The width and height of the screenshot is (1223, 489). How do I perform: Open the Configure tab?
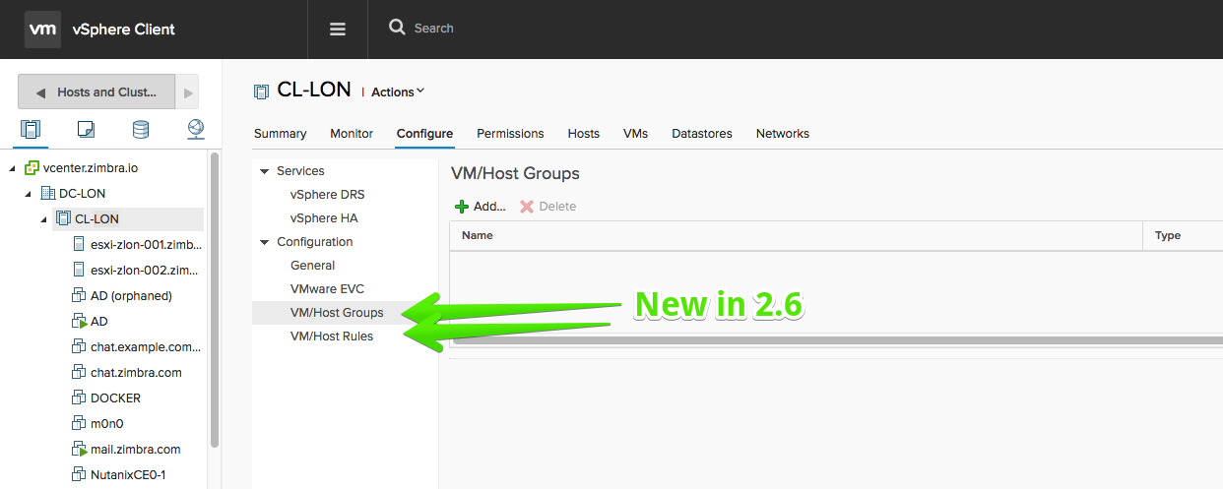(x=424, y=134)
